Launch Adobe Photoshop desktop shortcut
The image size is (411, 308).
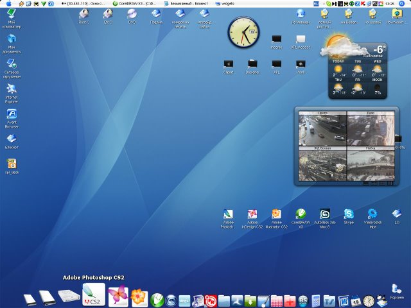[229, 219]
